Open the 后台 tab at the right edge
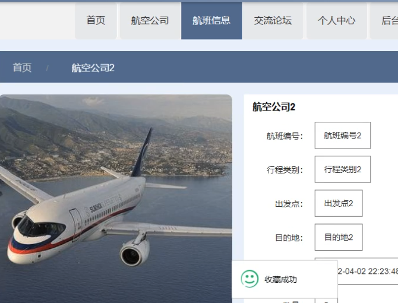 [x=384, y=21]
